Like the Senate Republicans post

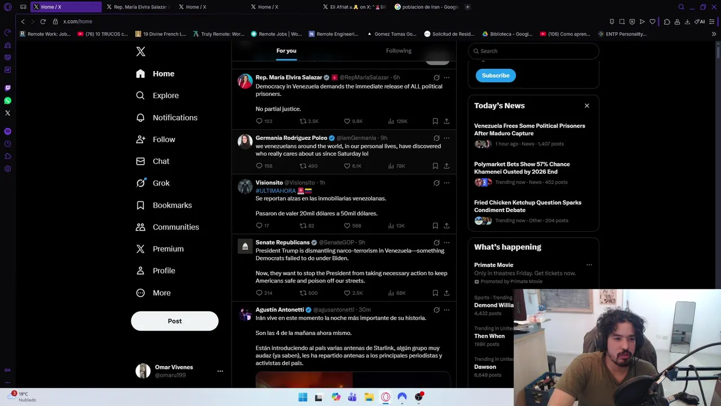(347, 293)
